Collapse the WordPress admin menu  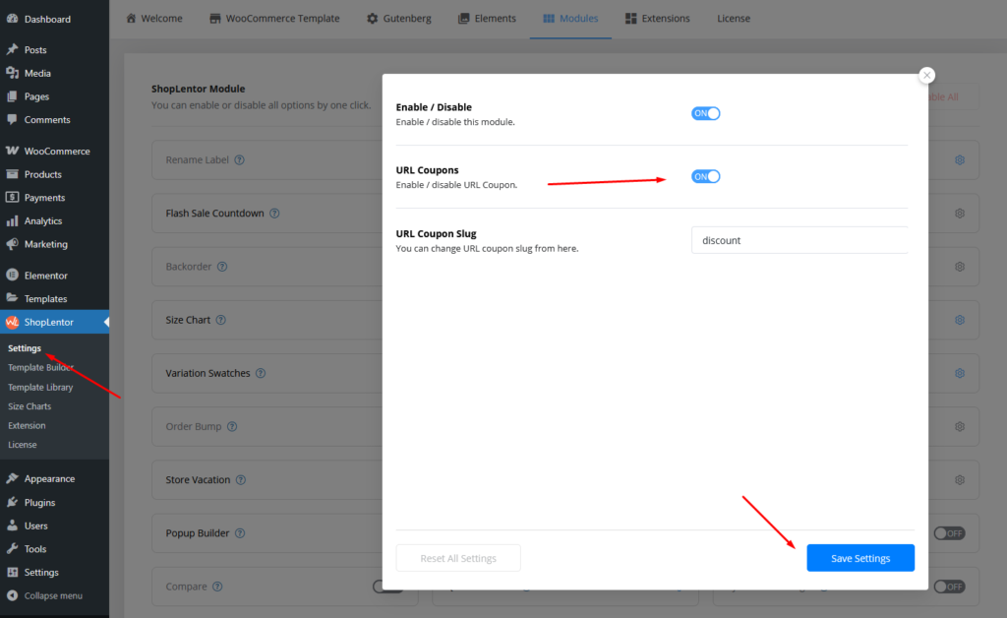pos(53,595)
